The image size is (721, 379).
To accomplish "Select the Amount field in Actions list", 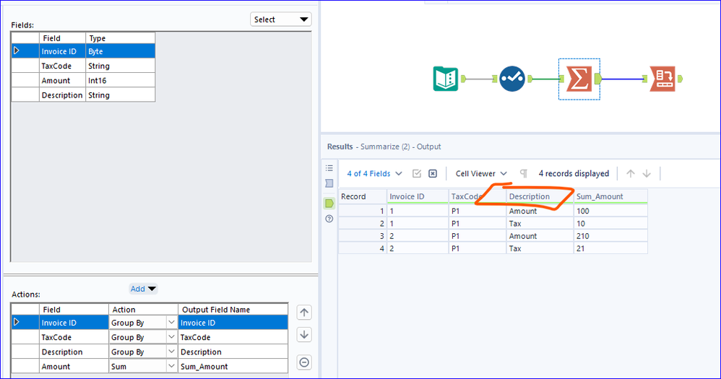I will (x=74, y=367).
